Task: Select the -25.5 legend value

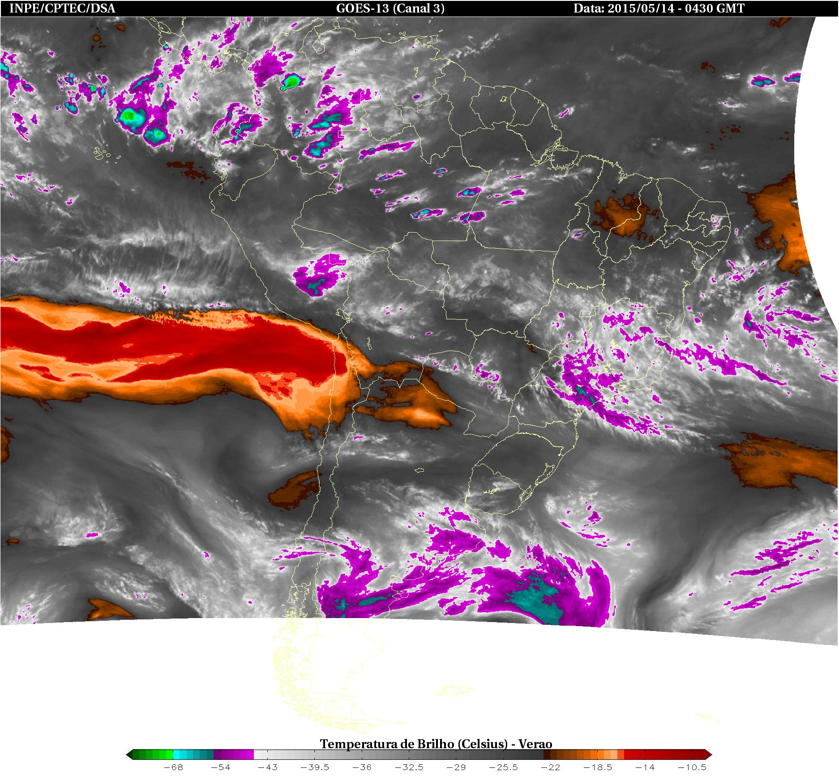Action: click(503, 767)
